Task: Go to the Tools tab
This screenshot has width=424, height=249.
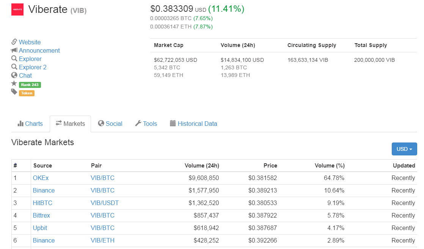Action: tap(146, 124)
